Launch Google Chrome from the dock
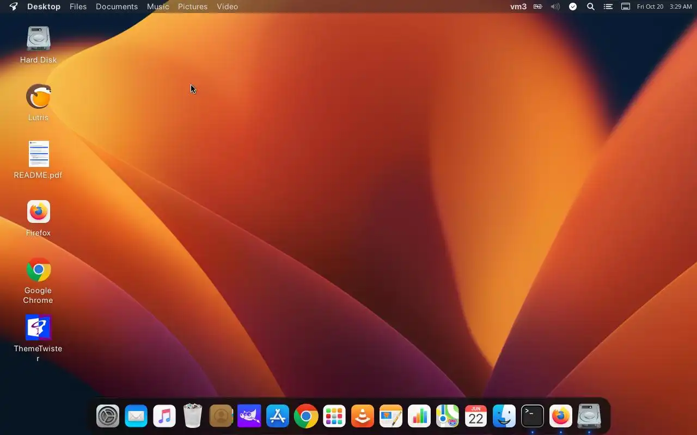Viewport: 697px width, 435px height. click(x=306, y=417)
